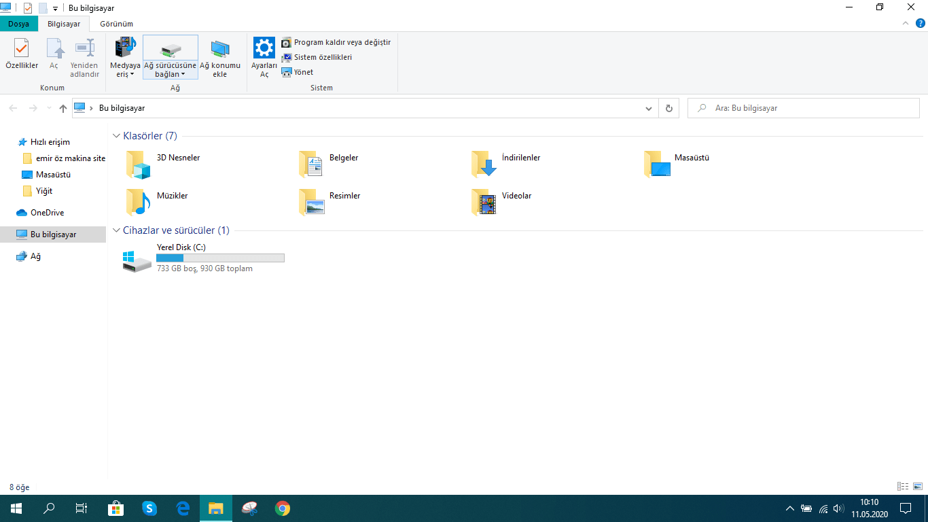The width and height of the screenshot is (928, 522).
Task: Refresh the Bu bilgisayar view
Action: click(x=669, y=108)
